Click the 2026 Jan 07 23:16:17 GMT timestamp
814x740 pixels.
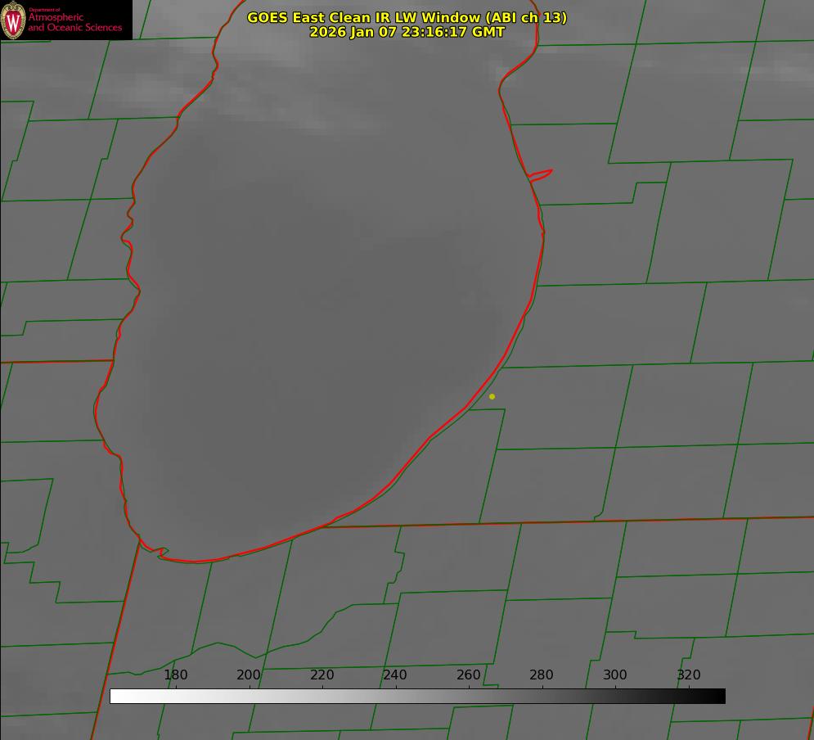tap(407, 32)
